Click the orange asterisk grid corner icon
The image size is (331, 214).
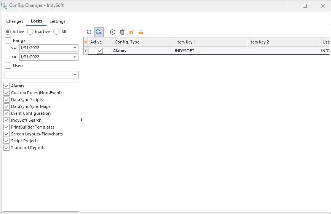86,42
